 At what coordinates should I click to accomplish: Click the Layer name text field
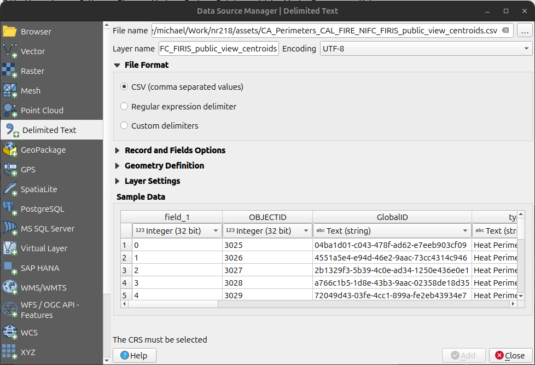click(218, 49)
